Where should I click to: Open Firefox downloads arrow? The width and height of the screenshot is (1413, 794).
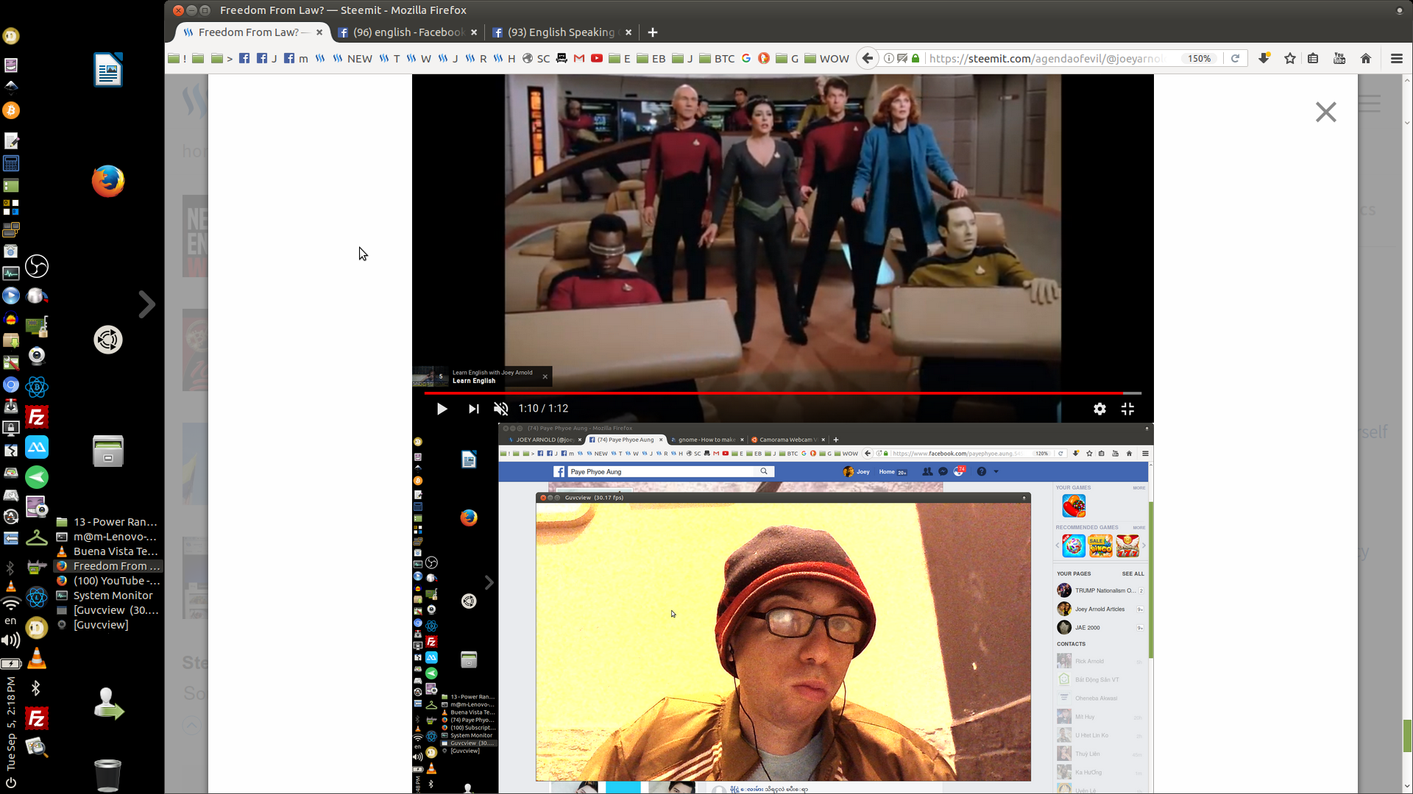click(x=1264, y=58)
